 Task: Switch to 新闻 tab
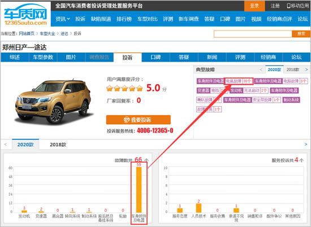(212, 58)
